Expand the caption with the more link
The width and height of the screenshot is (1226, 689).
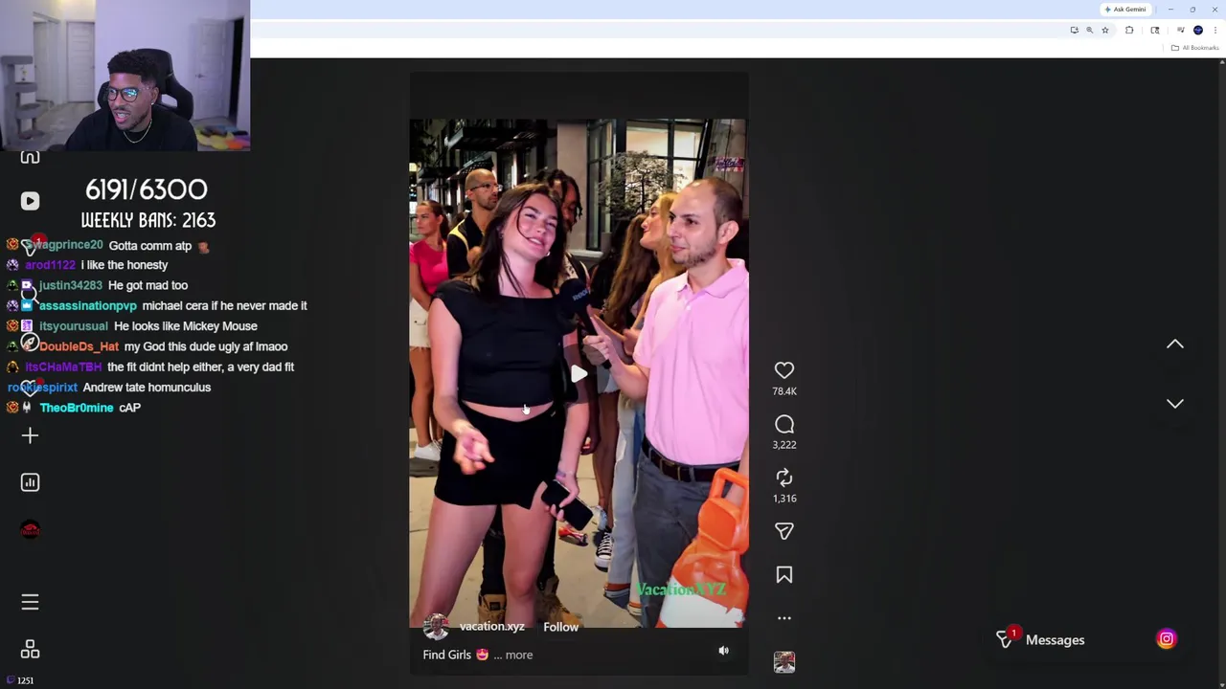click(x=519, y=655)
